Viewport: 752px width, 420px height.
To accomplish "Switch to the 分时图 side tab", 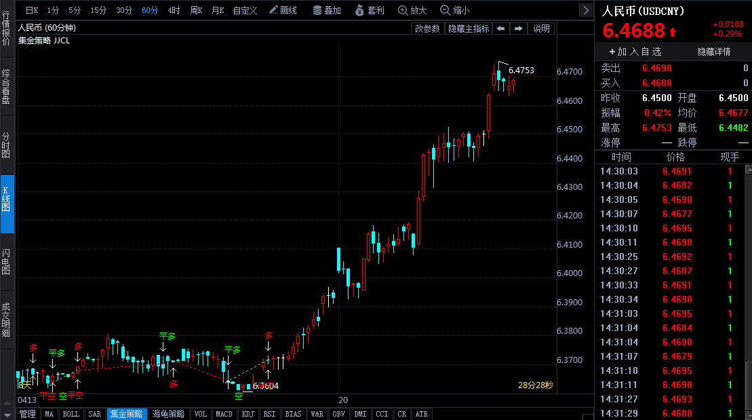I will point(6,145).
